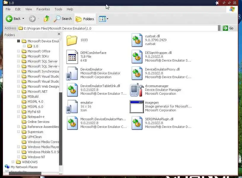Expand the Microsoft.NET tree node

point(18,92)
